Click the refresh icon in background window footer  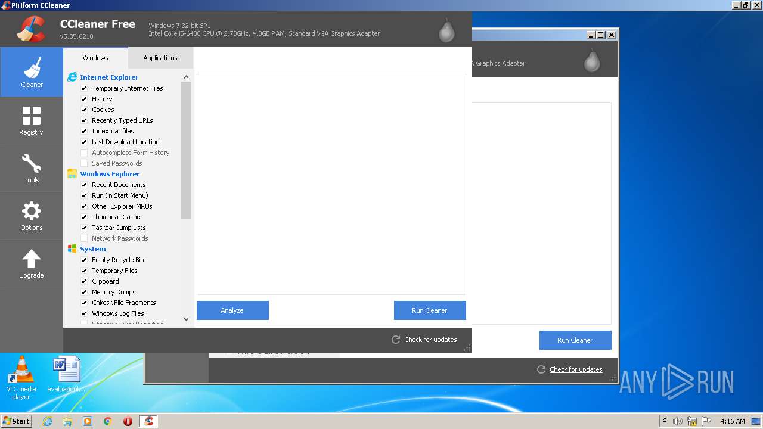tap(541, 369)
